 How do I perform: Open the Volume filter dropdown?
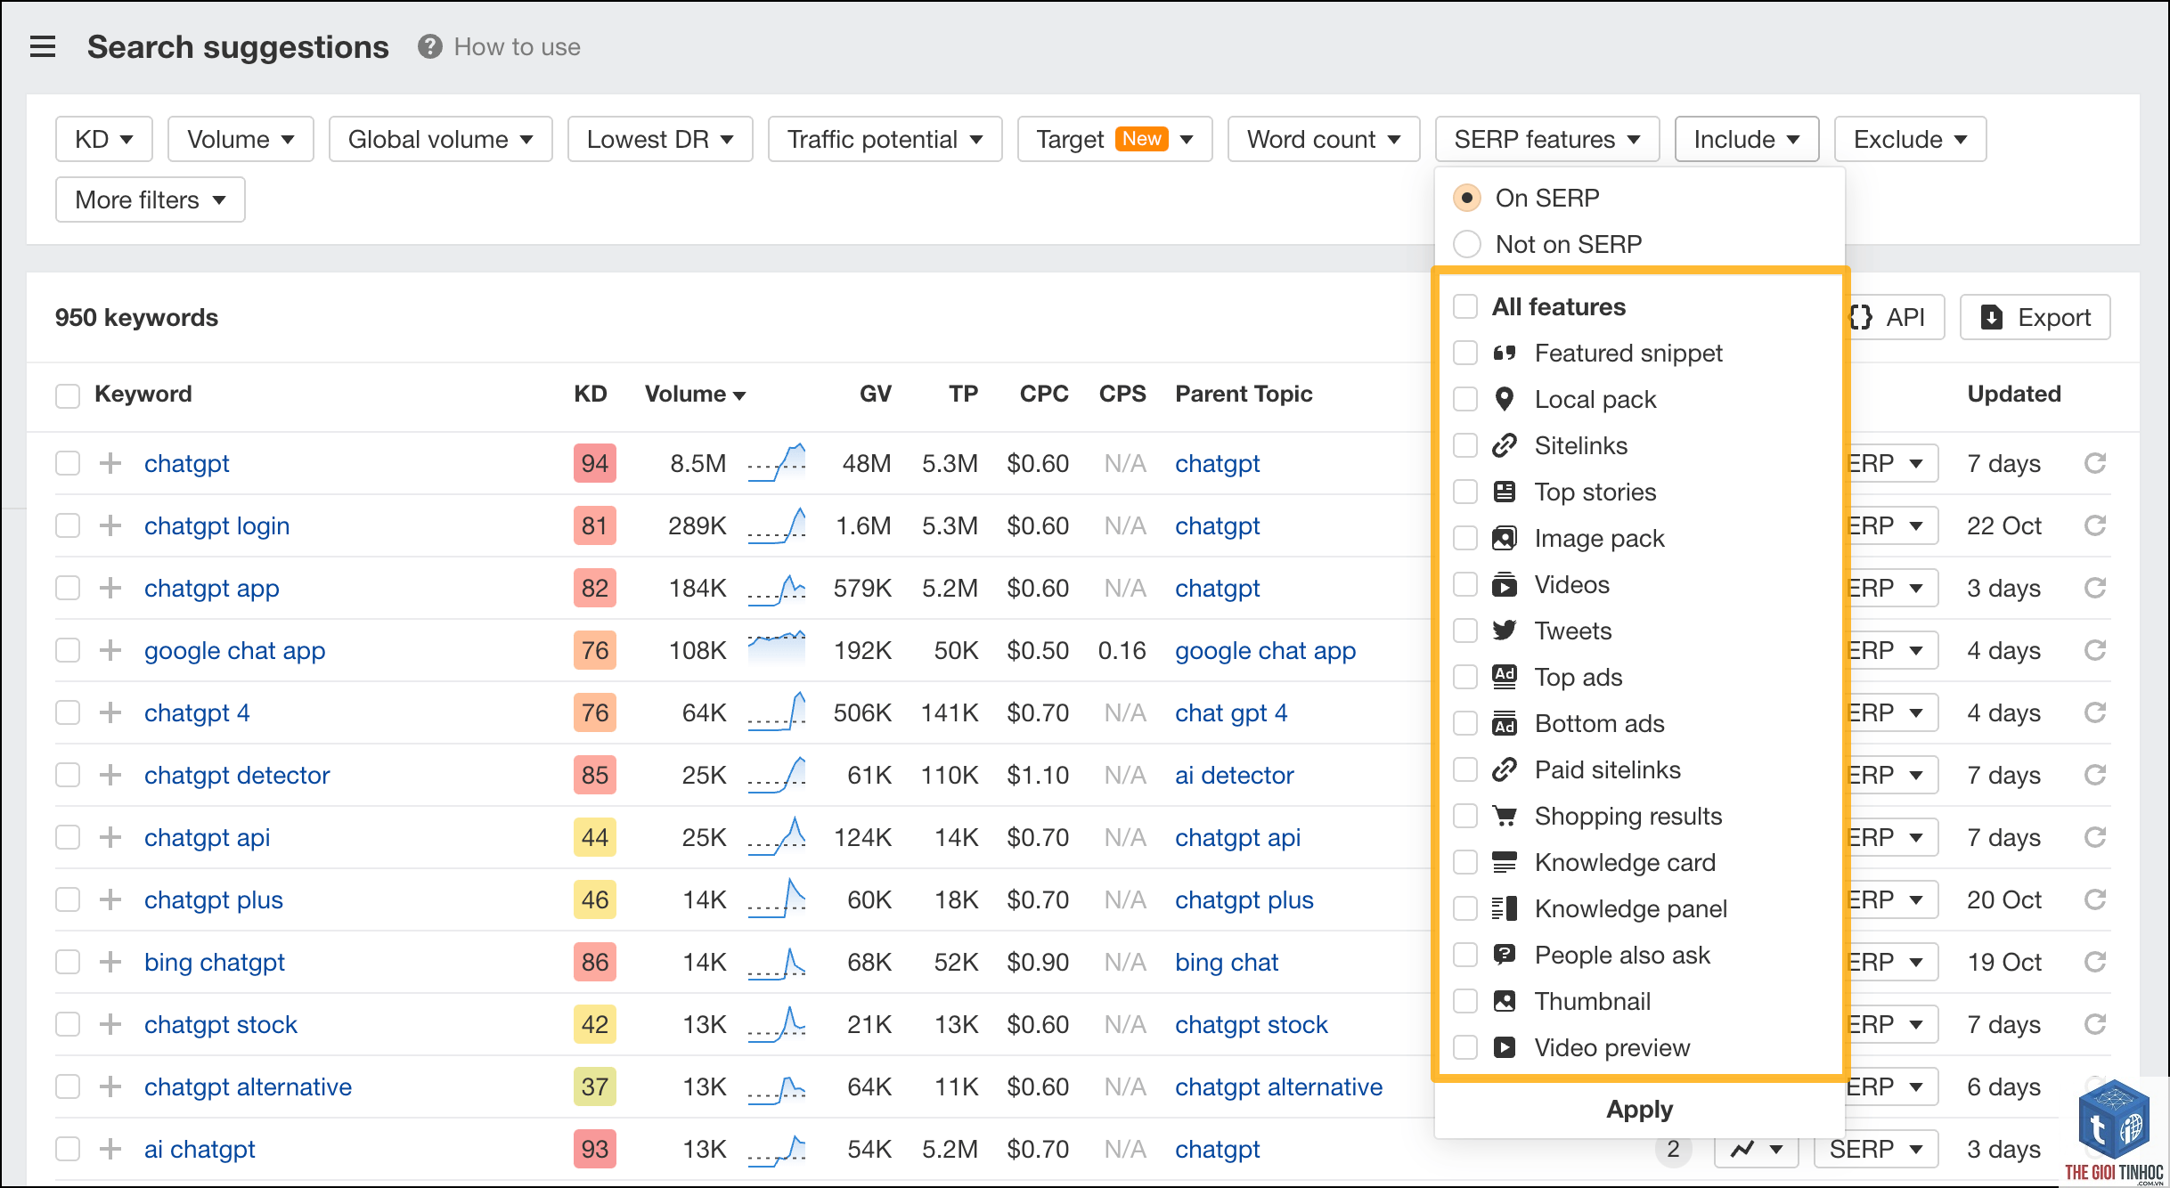pos(241,139)
